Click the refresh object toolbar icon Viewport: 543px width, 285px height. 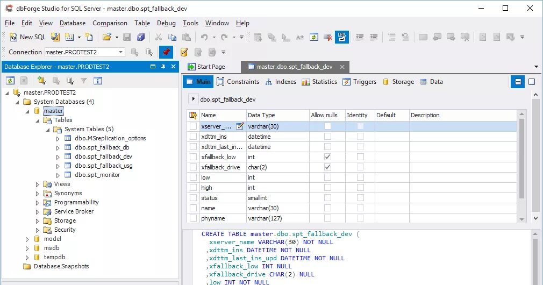point(314,37)
